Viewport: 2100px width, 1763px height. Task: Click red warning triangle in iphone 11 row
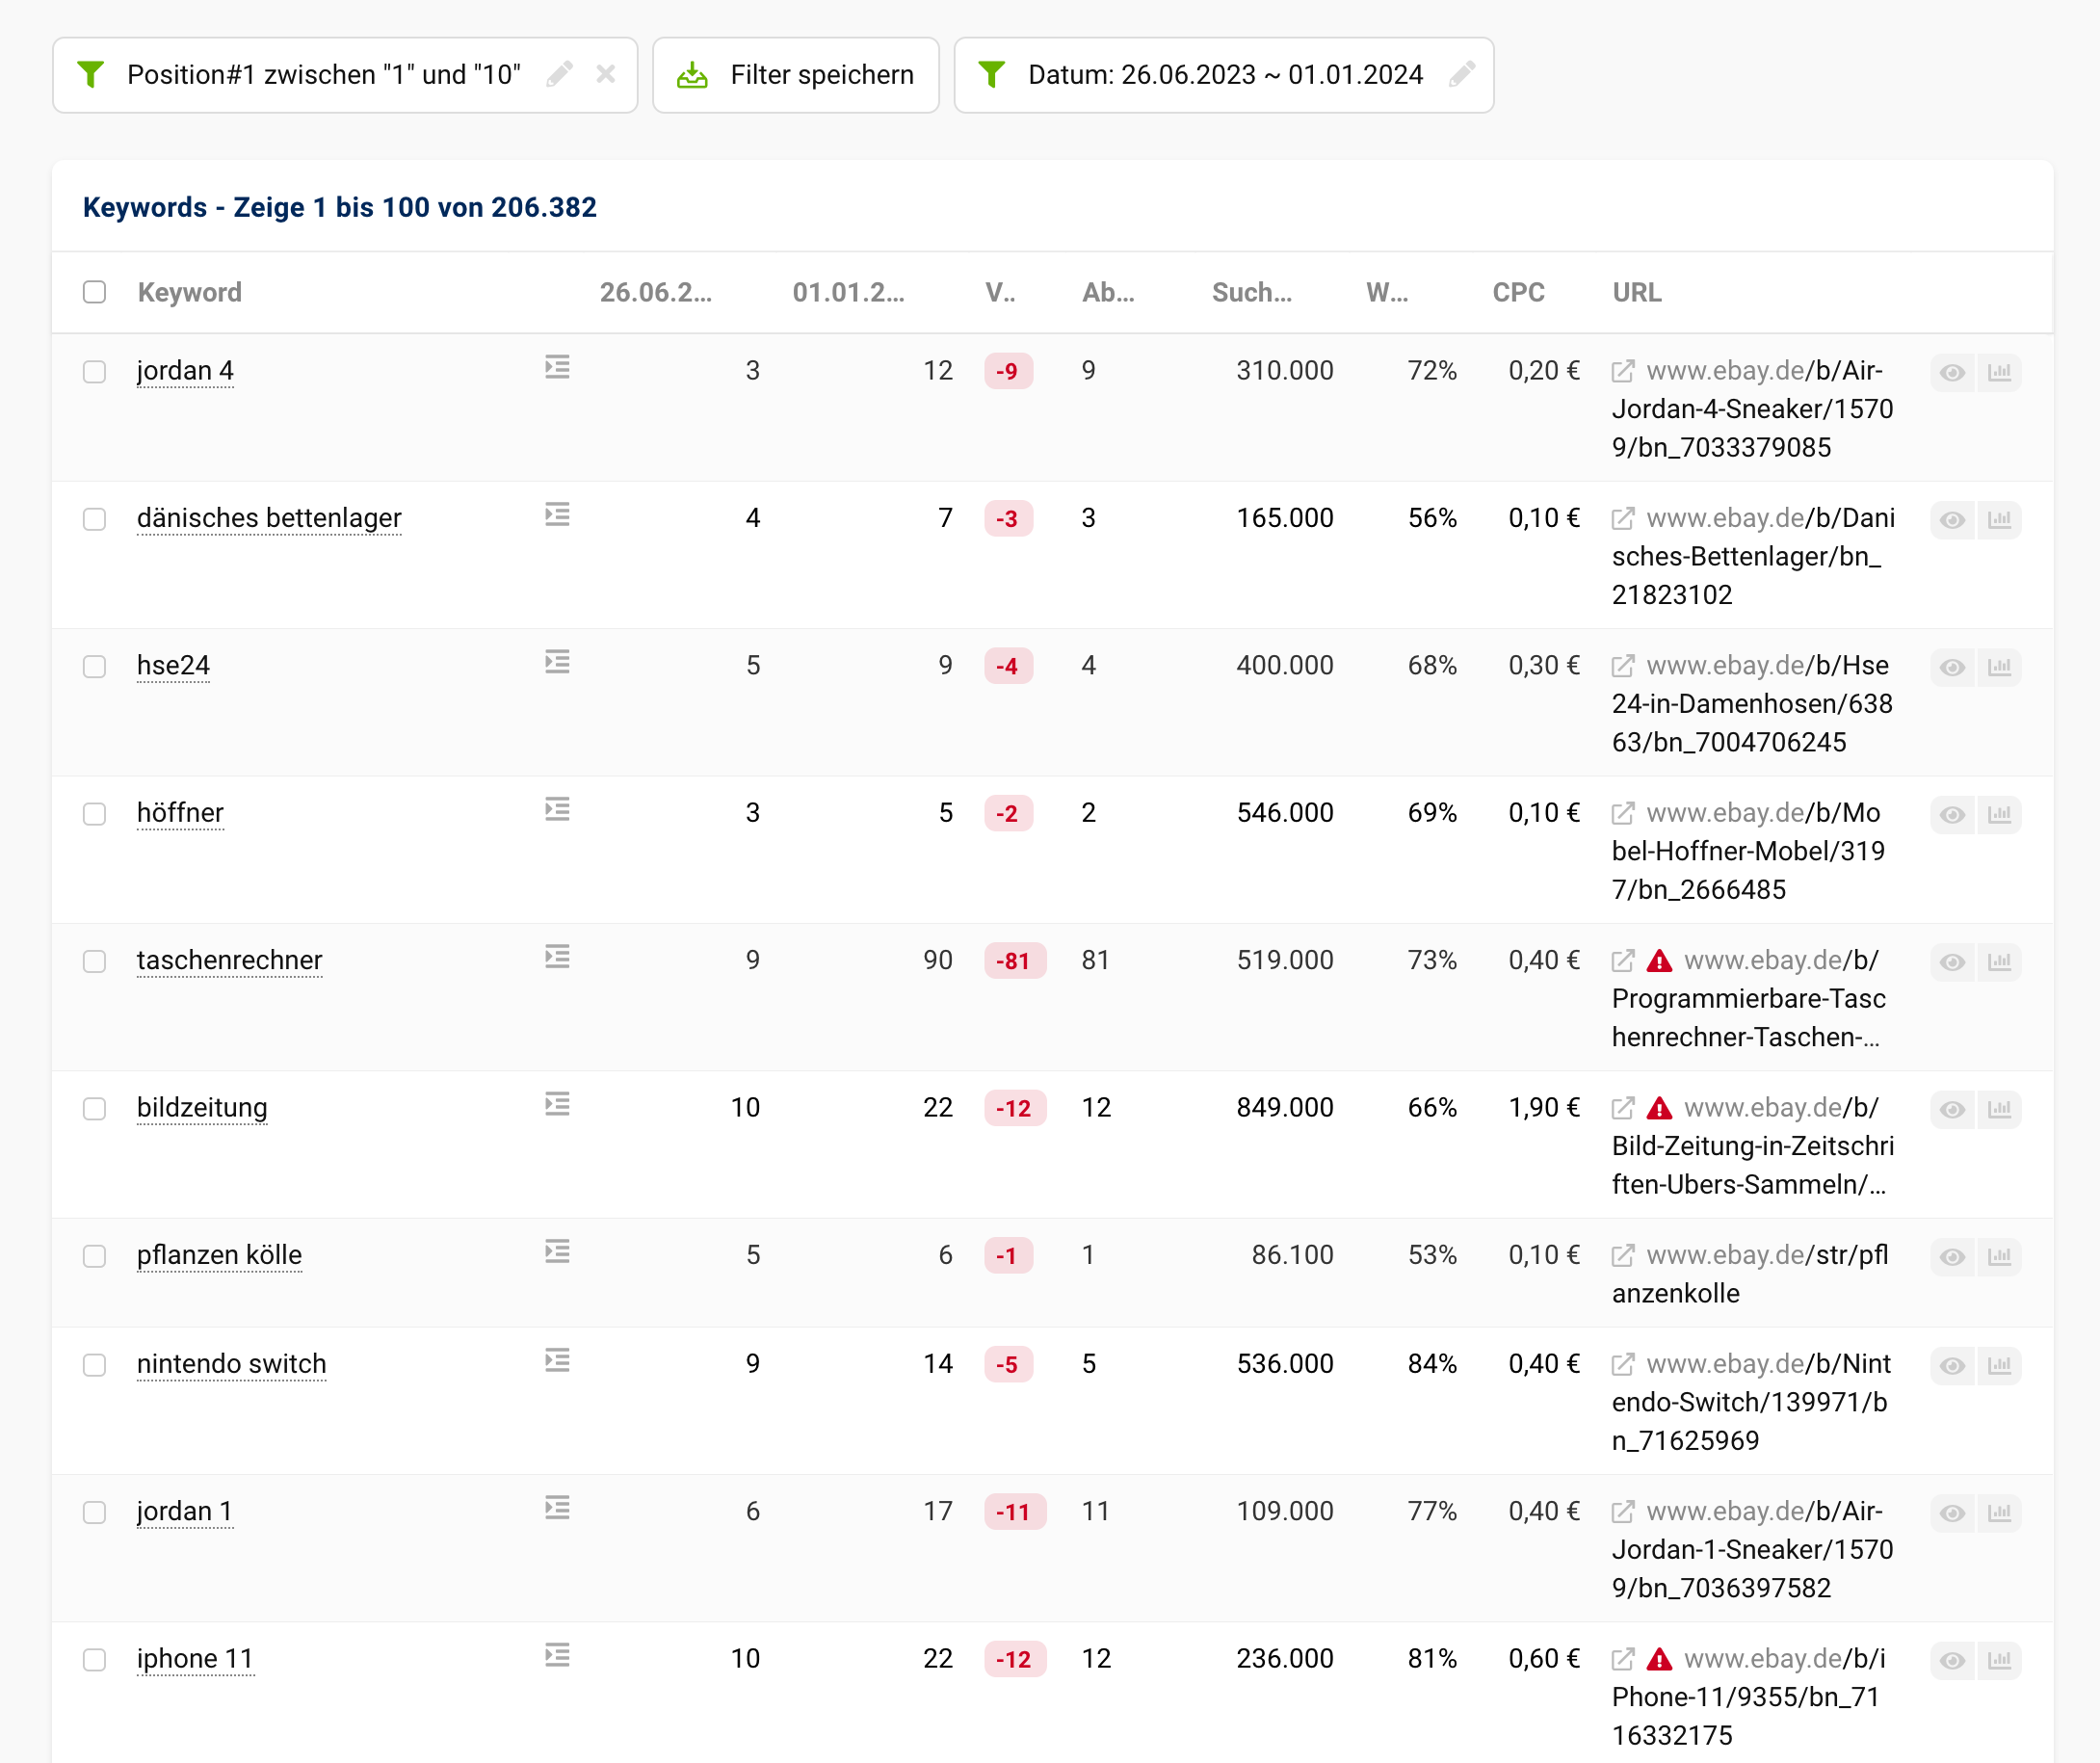[x=1659, y=1659]
